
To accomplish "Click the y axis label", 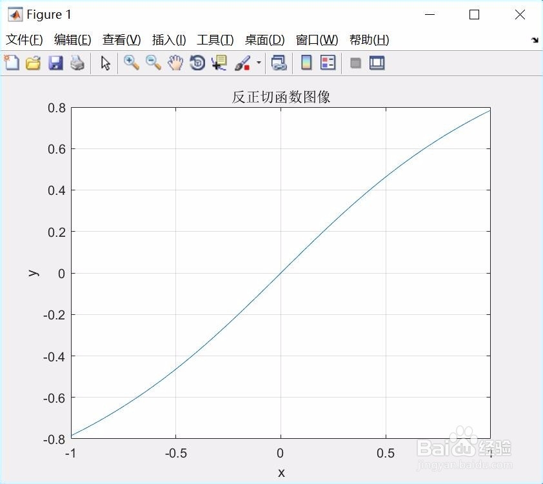I will tap(34, 273).
